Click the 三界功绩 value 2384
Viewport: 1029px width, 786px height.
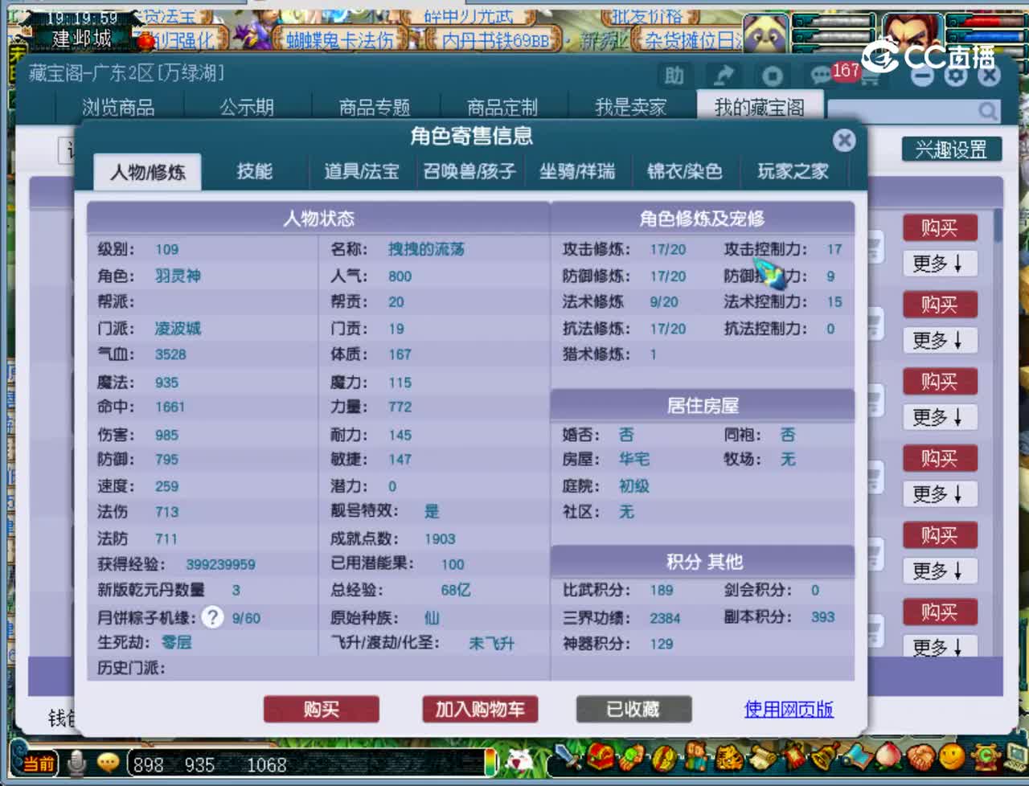click(x=665, y=618)
